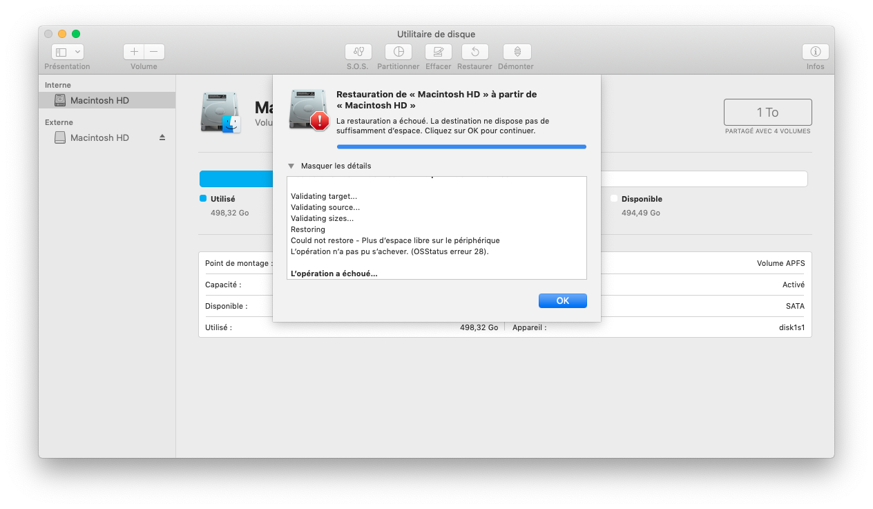
Task: Click OK to dismiss the restore error
Action: point(563,300)
